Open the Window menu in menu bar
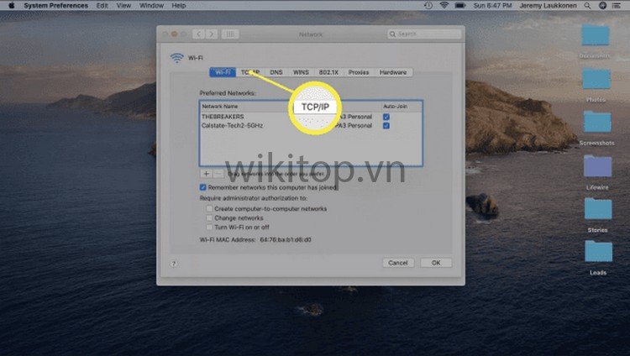Viewport: 630px width, 356px height. click(152, 5)
